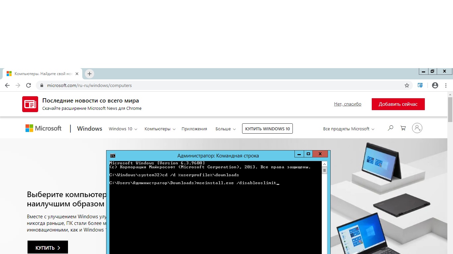Viewport: 453px width, 254px height.
Task: Restore down the Chrome window
Action: click(432, 71)
